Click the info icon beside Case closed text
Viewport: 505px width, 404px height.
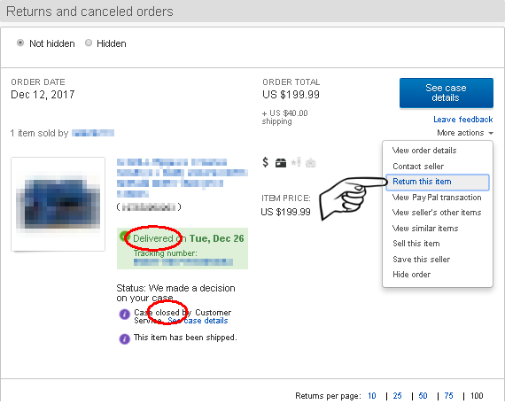pyautogui.click(x=124, y=315)
